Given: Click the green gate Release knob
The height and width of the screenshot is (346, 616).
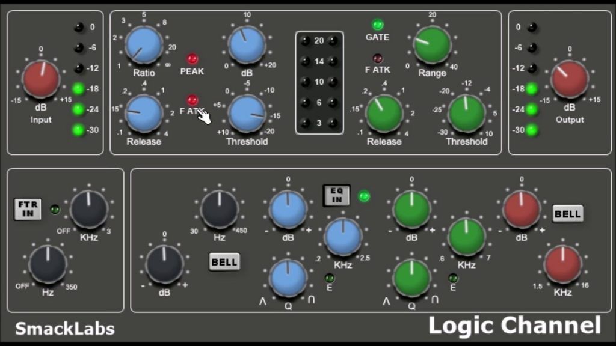Looking at the screenshot, I should tap(384, 113).
